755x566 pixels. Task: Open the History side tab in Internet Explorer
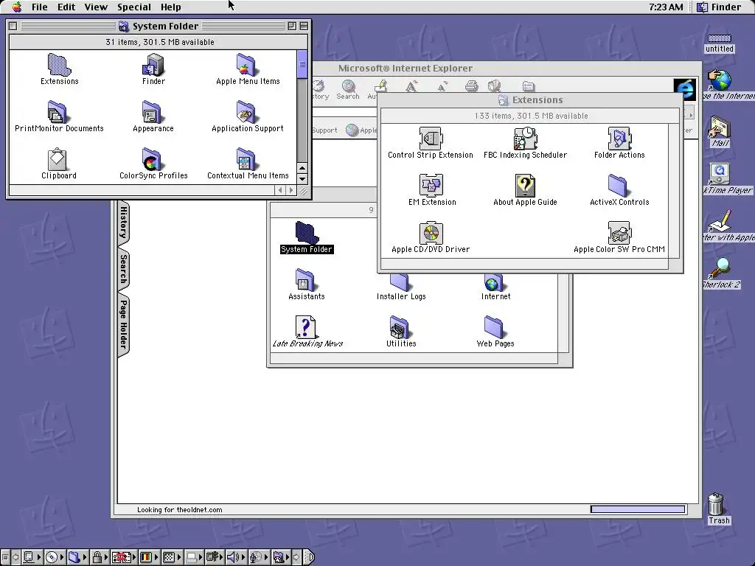click(x=123, y=222)
